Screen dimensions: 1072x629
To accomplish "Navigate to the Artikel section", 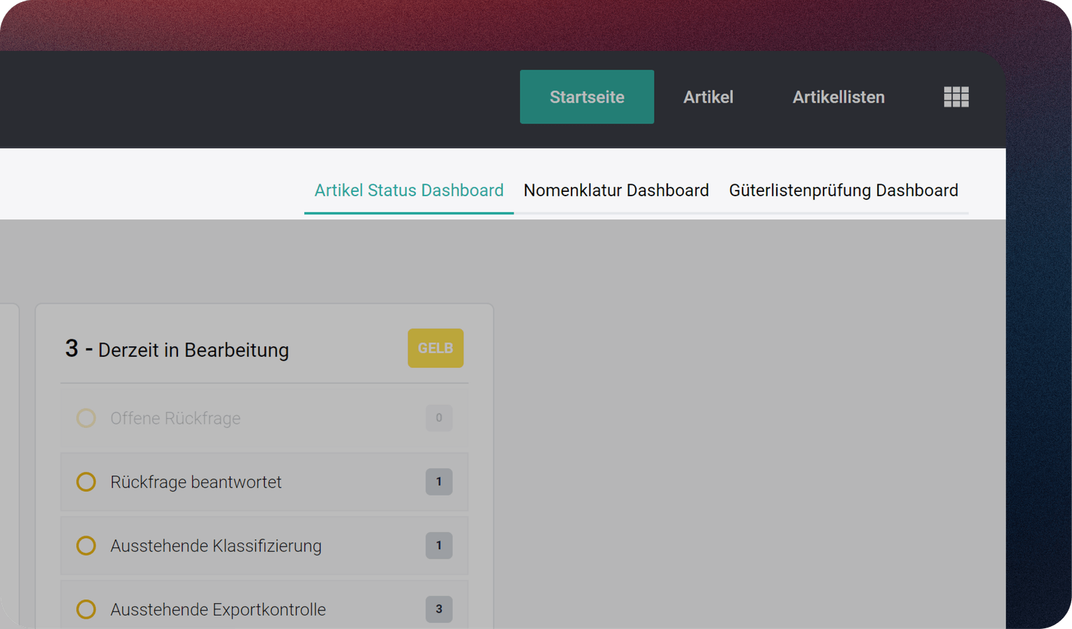I will [x=708, y=97].
